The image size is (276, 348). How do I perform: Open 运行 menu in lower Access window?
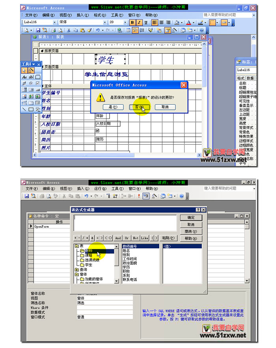100,189
